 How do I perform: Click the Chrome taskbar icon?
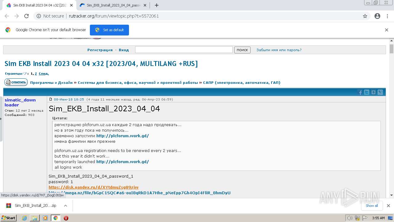(55, 218)
